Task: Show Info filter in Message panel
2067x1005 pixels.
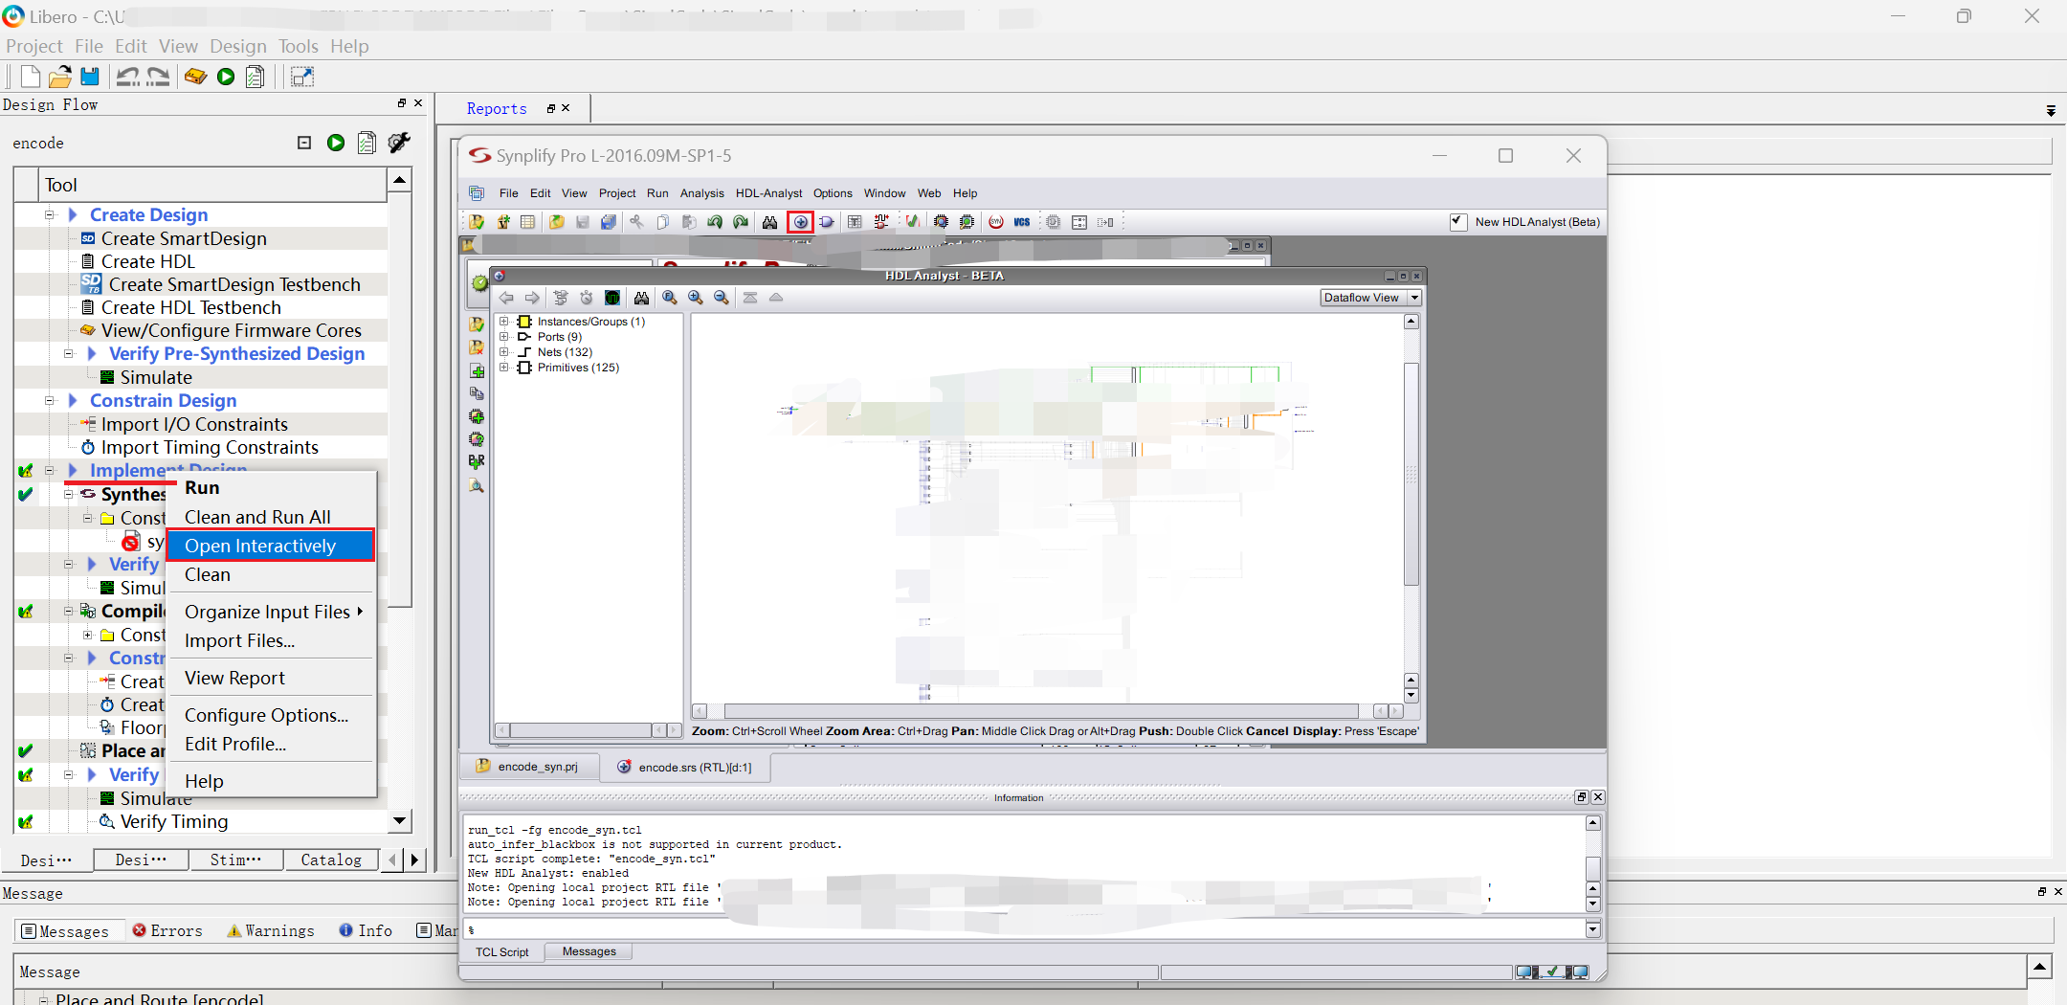Action: pyautogui.click(x=366, y=930)
